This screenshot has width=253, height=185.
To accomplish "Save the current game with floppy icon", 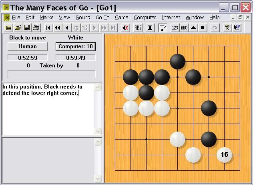I will 27,28.
